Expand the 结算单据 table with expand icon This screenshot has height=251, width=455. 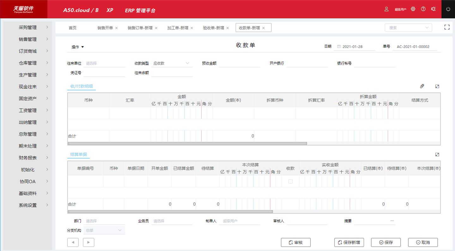pyautogui.click(x=437, y=155)
